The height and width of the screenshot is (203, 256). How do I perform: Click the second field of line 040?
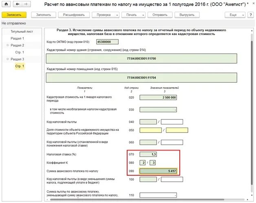coord(172,122)
